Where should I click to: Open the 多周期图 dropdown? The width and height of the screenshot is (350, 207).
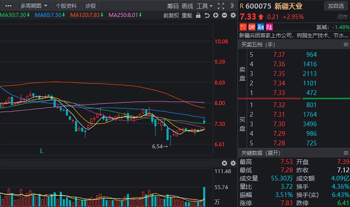click(x=34, y=6)
